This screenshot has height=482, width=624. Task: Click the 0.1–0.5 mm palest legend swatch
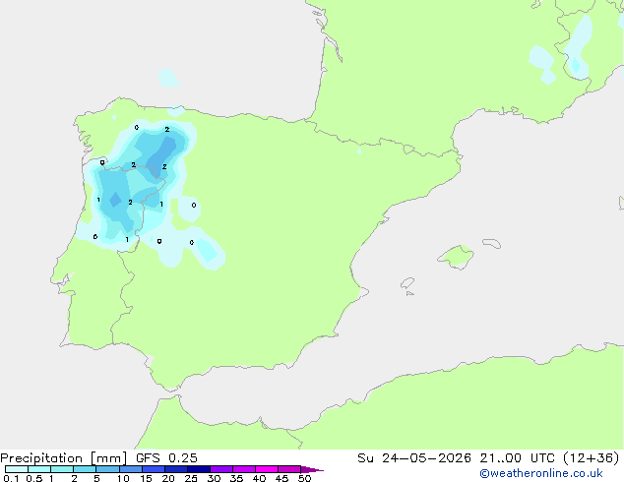pos(17,469)
